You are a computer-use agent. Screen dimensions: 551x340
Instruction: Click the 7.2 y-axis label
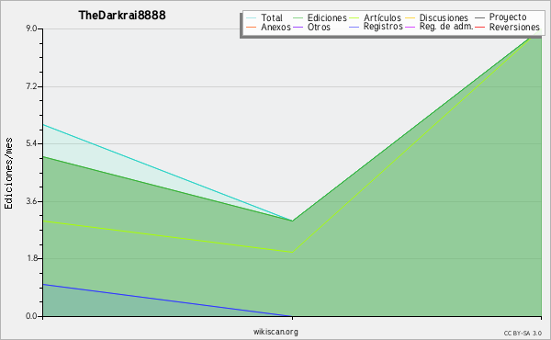[x=31, y=86]
